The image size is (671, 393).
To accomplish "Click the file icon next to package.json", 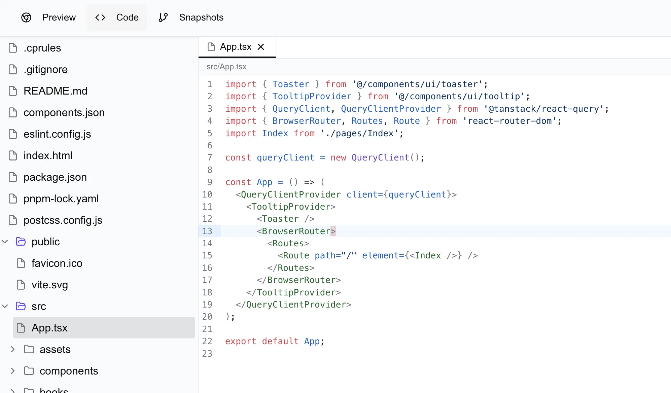I will point(13,177).
